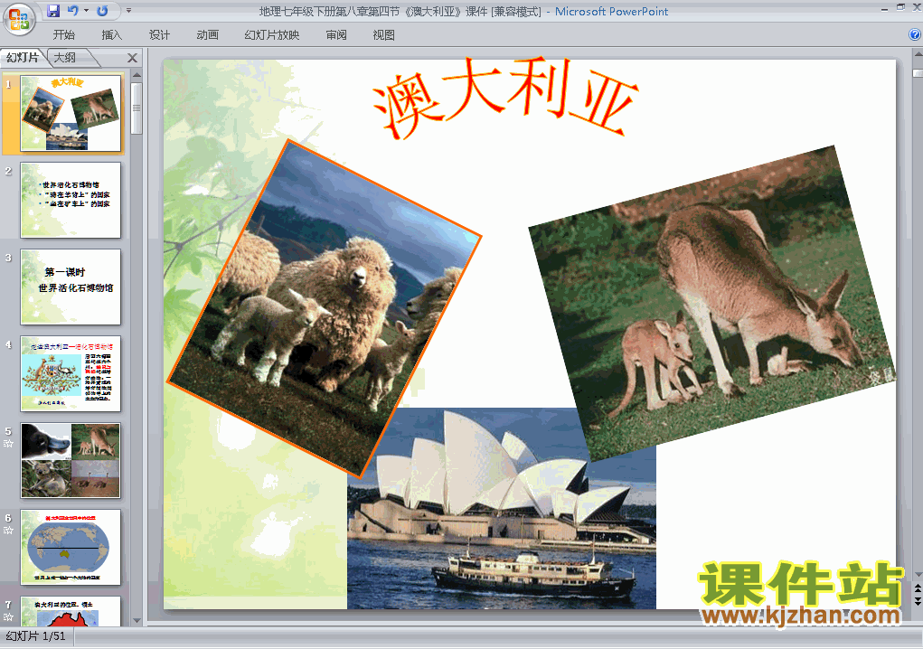Undo the last action
Image resolution: width=923 pixels, height=649 pixels.
point(73,11)
